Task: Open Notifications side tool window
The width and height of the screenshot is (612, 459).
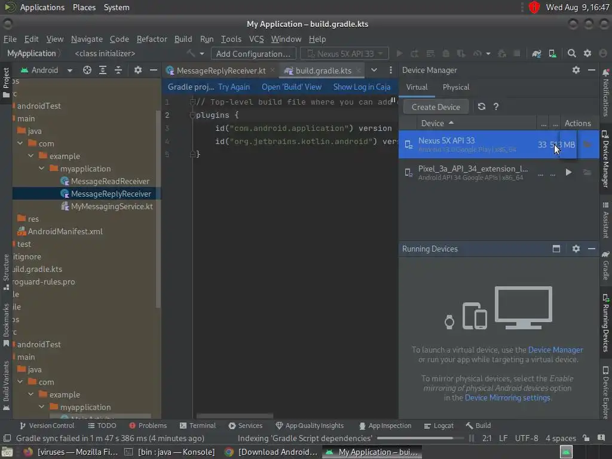Action: pyautogui.click(x=606, y=92)
